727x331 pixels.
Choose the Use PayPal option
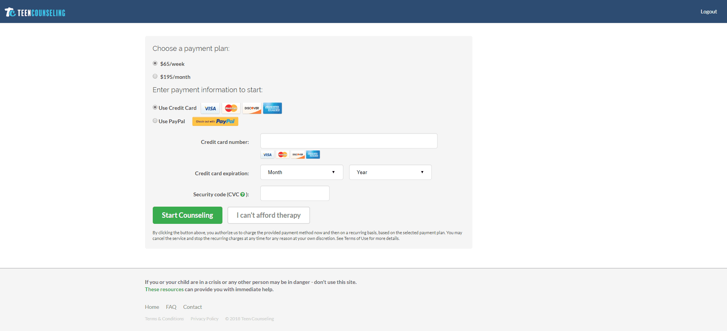pyautogui.click(x=155, y=121)
